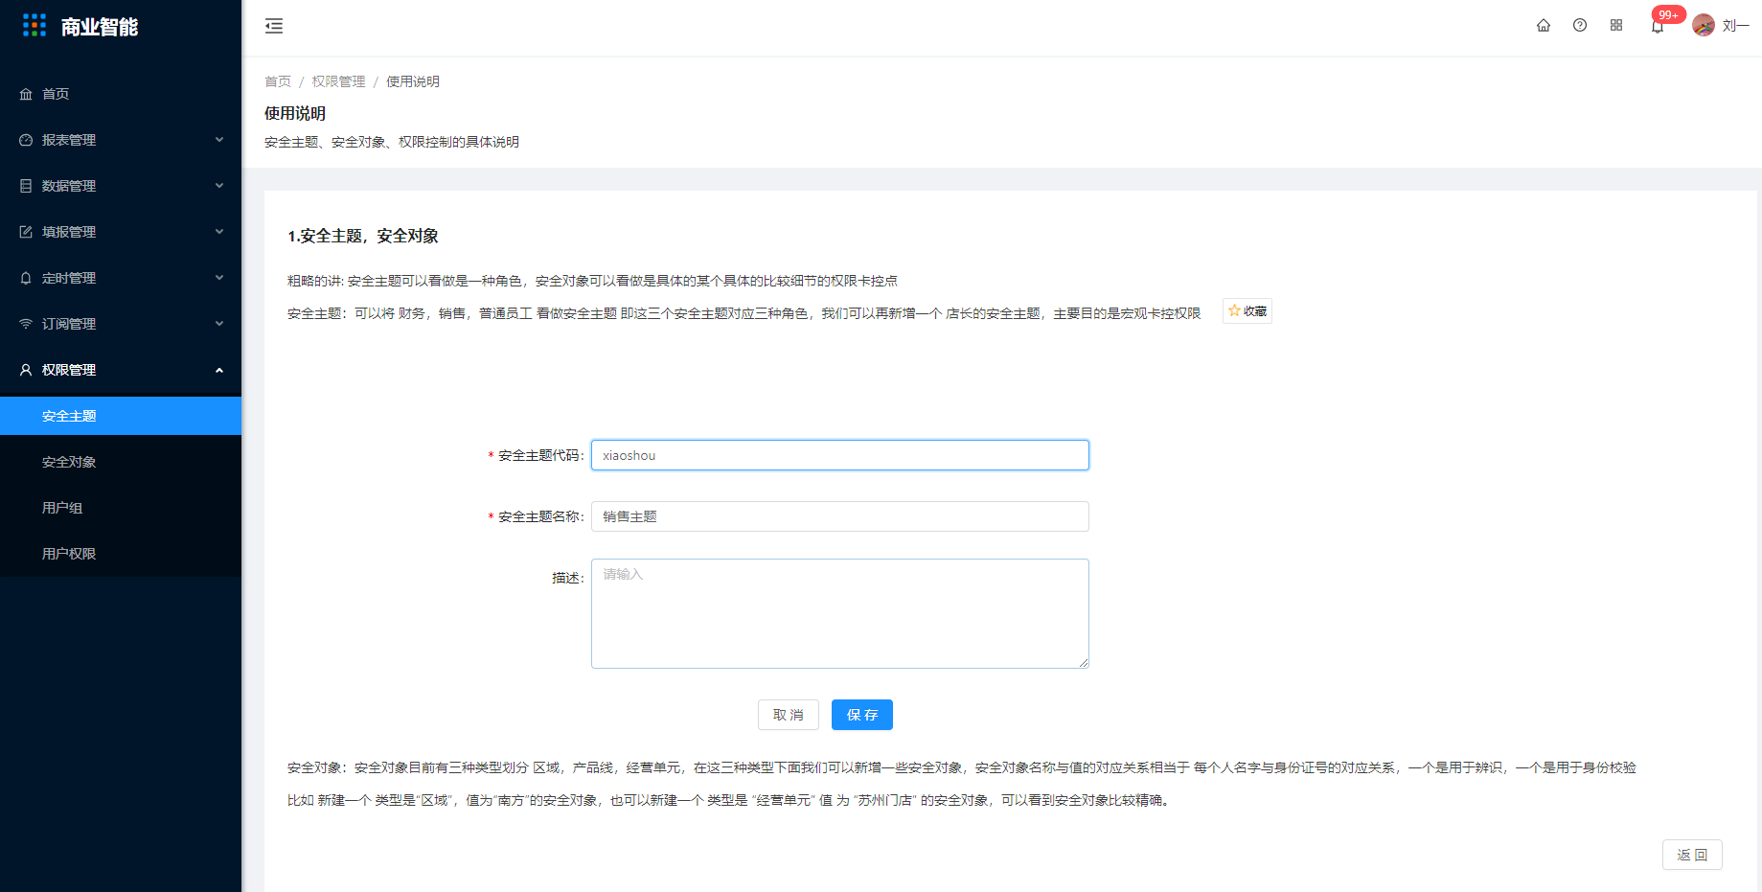Grab the textarea resize handle corner

(1084, 663)
